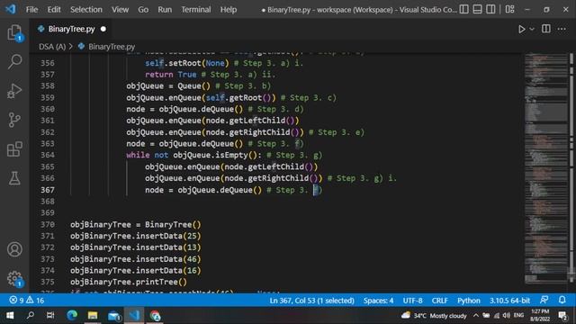Click 'objBinaryTree.insertData(46)' line
This screenshot has height=324, width=576.
click(136, 259)
